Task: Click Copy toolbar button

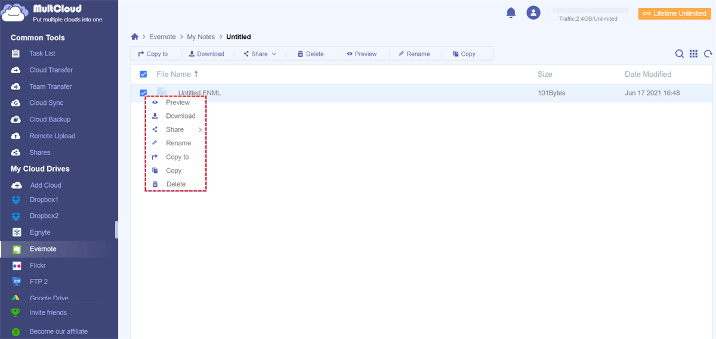Action: 464,54
